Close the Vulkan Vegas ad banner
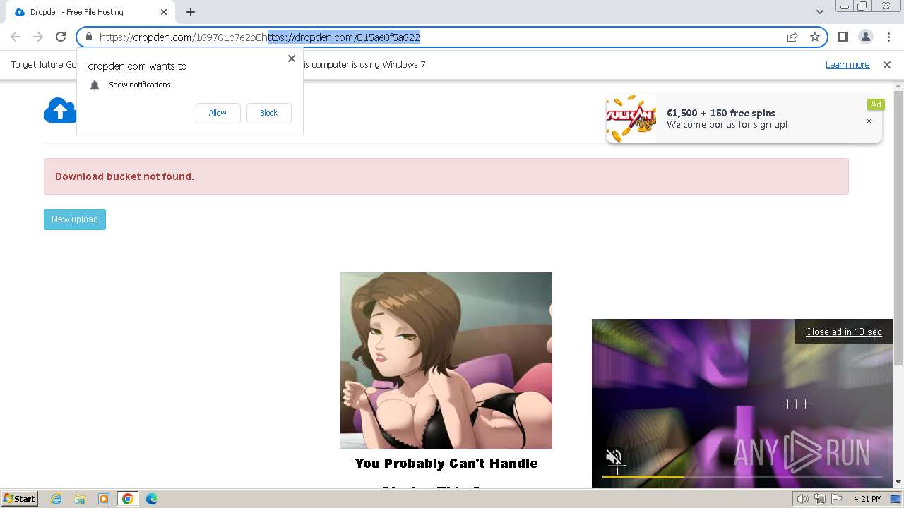This screenshot has width=904, height=508. click(869, 121)
